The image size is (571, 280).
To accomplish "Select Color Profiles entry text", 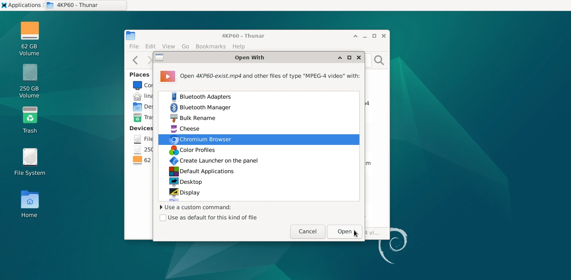I will 197,150.
